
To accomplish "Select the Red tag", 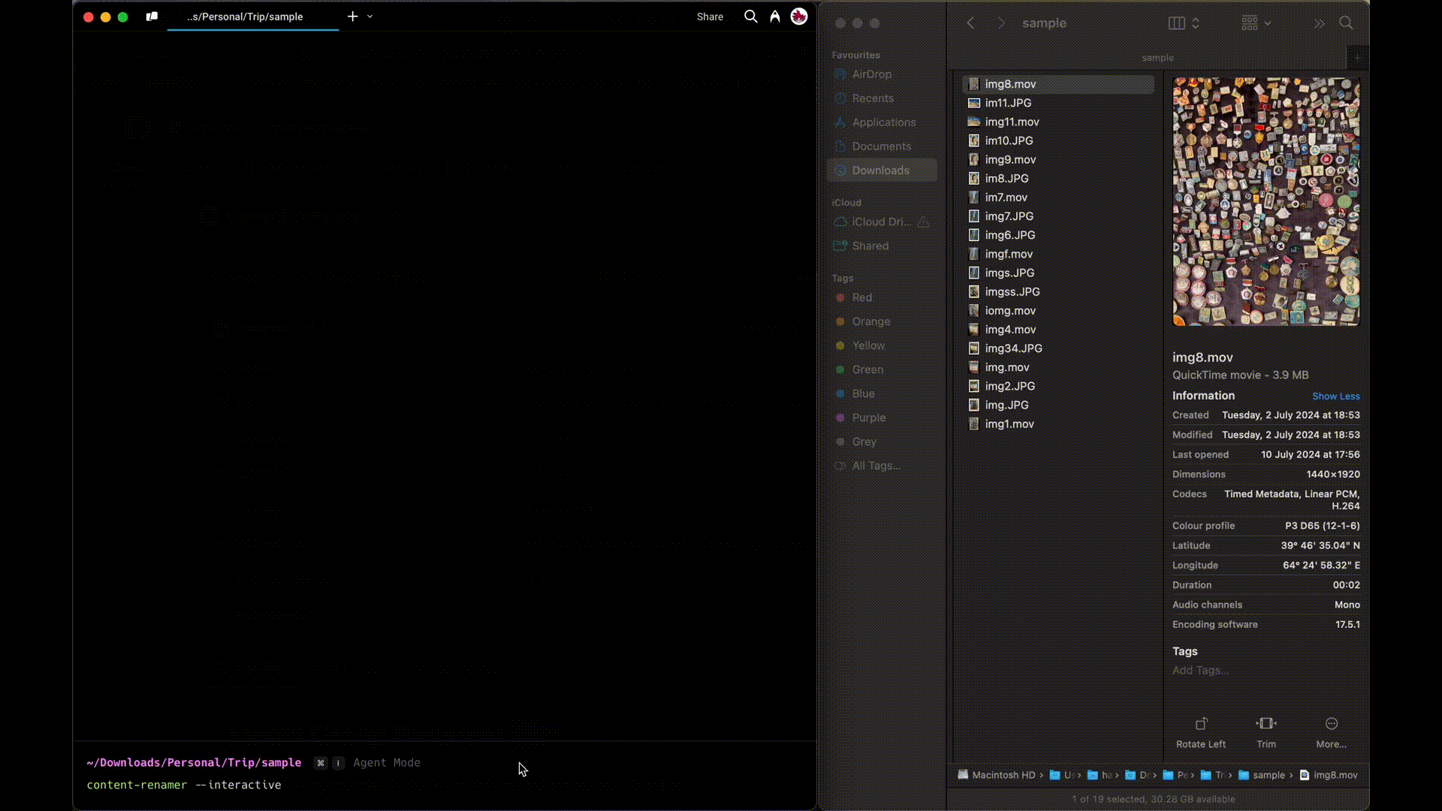I will pyautogui.click(x=861, y=297).
